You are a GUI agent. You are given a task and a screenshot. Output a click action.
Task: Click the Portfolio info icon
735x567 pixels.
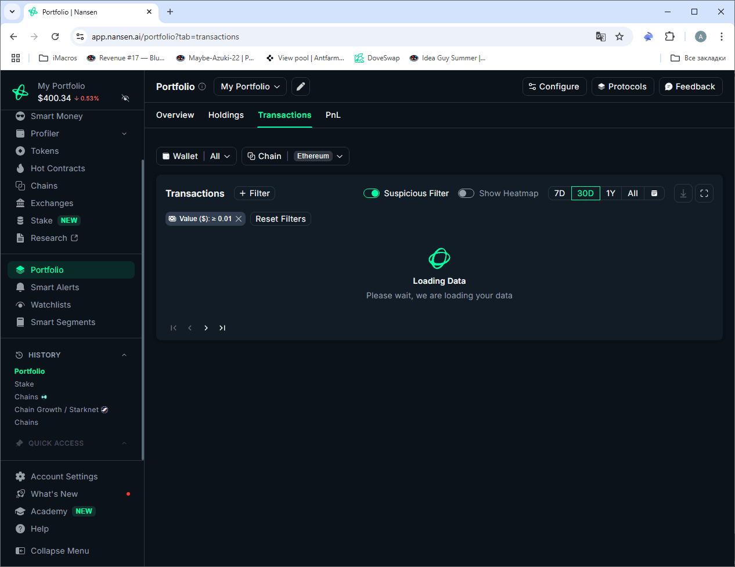202,86
